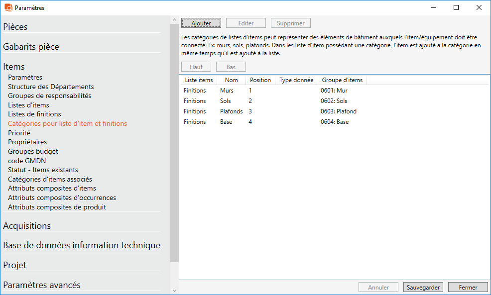Viewport: 491px width, 295px height.
Task: Expand Base de données information technique
Action: 82,245
